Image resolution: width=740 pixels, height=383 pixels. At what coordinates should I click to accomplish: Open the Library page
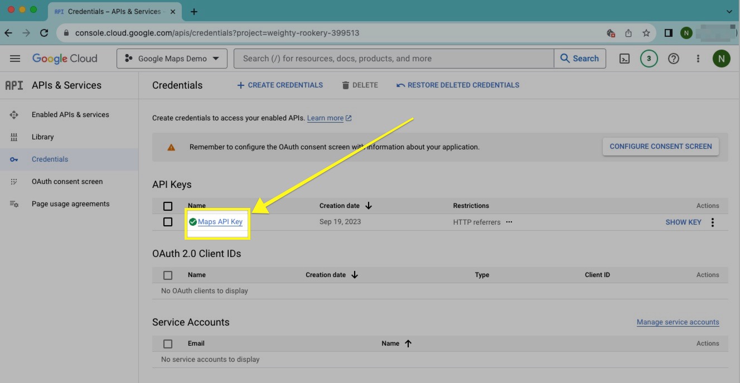(x=43, y=137)
